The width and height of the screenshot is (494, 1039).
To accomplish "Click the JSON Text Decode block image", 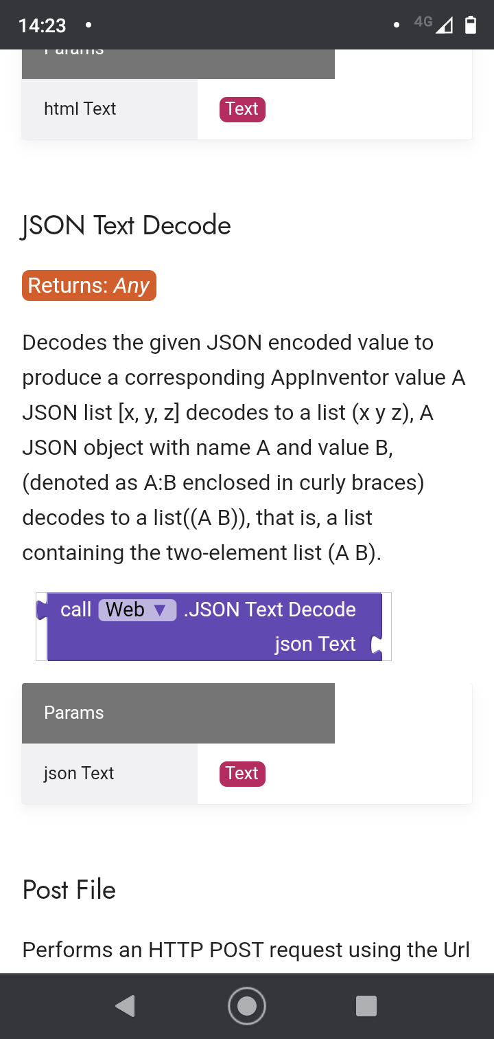I will point(213,627).
